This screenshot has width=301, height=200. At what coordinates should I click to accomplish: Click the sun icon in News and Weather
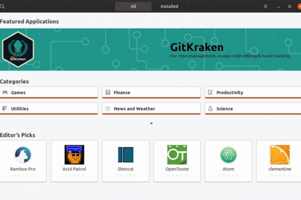pyautogui.click(x=108, y=109)
